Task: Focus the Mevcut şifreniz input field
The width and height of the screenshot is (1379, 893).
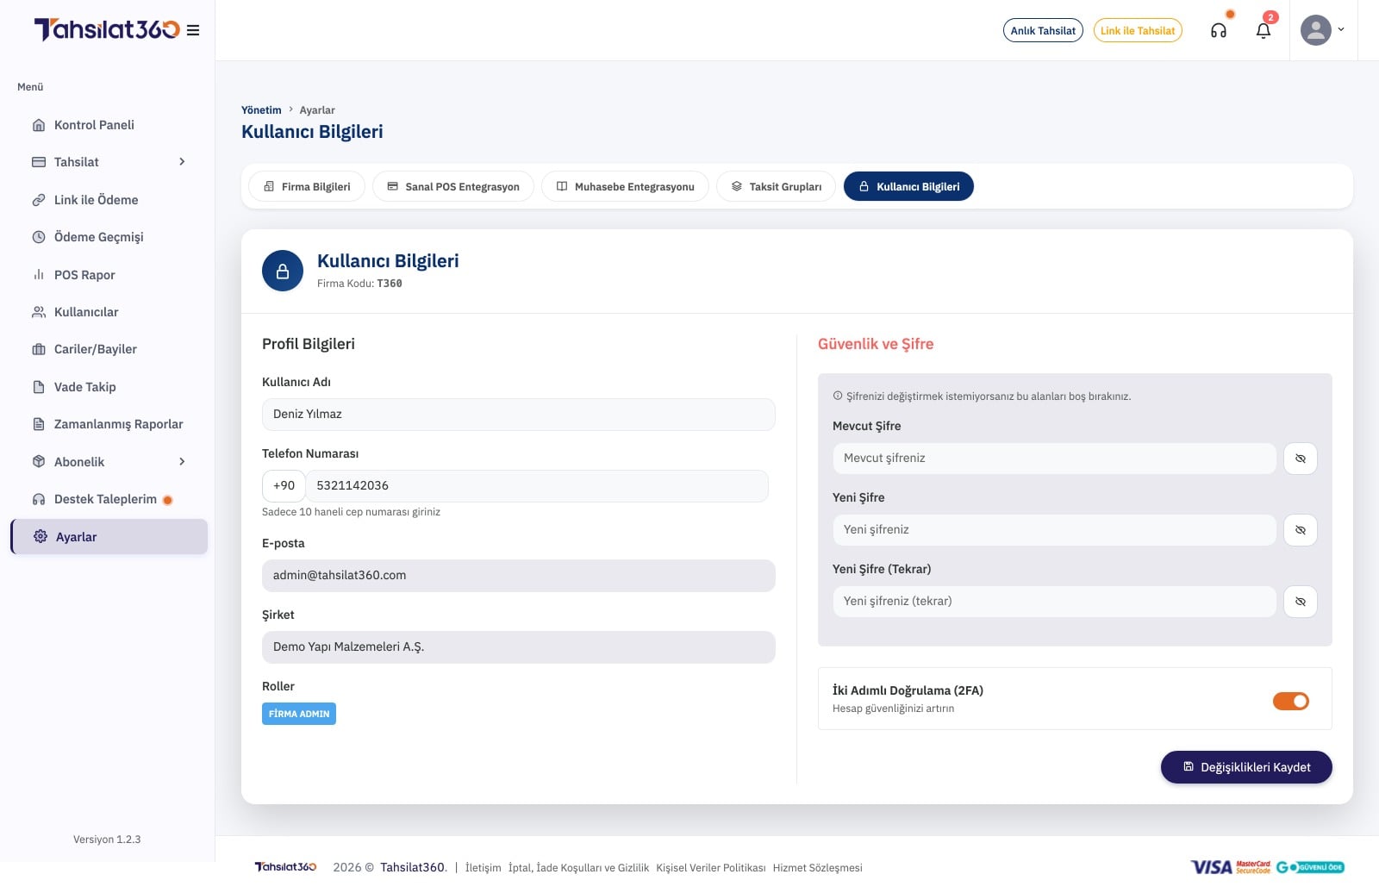Action: tap(1054, 459)
